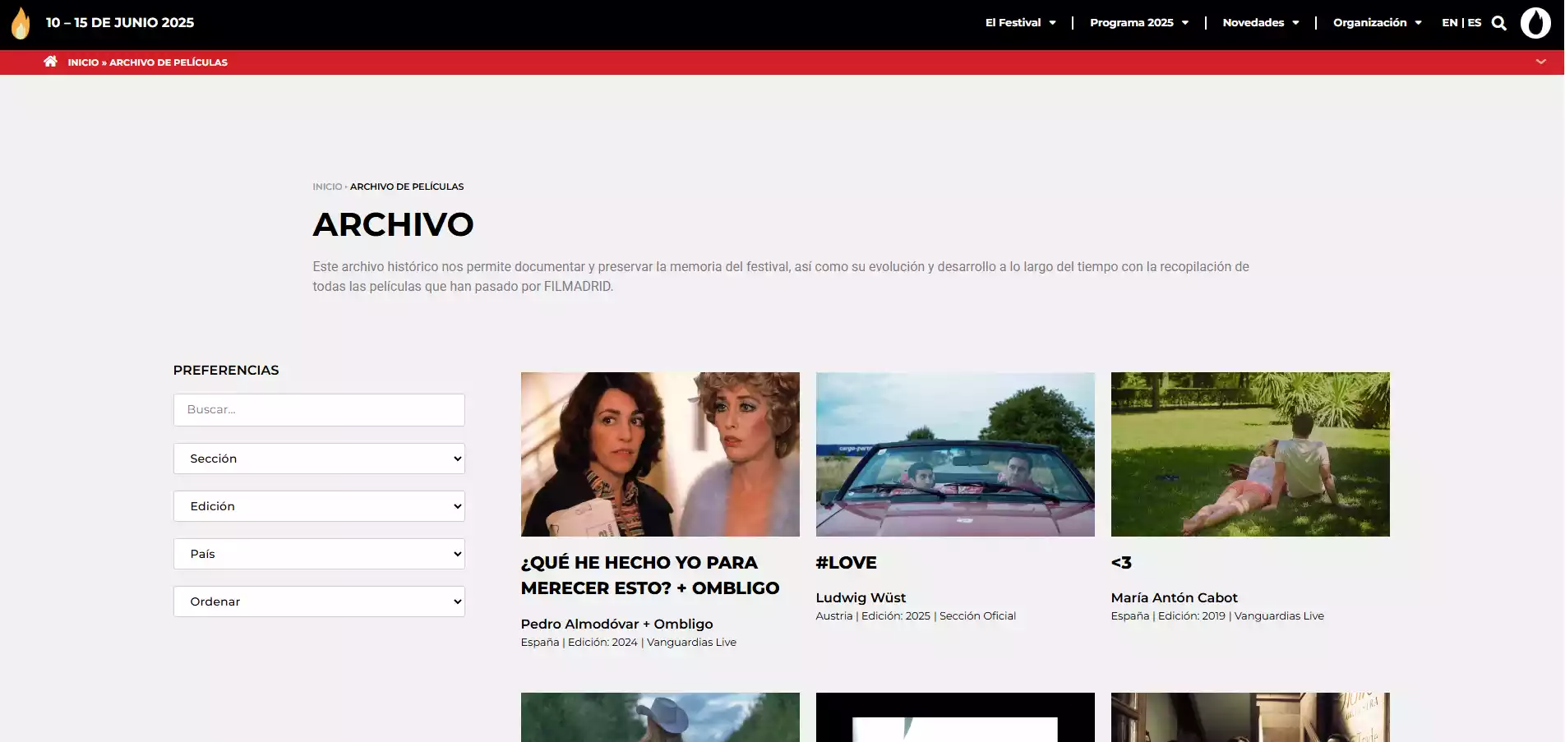
Task: Open the Sección dropdown
Action: coord(319,458)
